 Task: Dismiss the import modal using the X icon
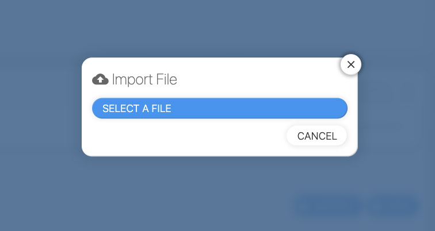point(351,64)
